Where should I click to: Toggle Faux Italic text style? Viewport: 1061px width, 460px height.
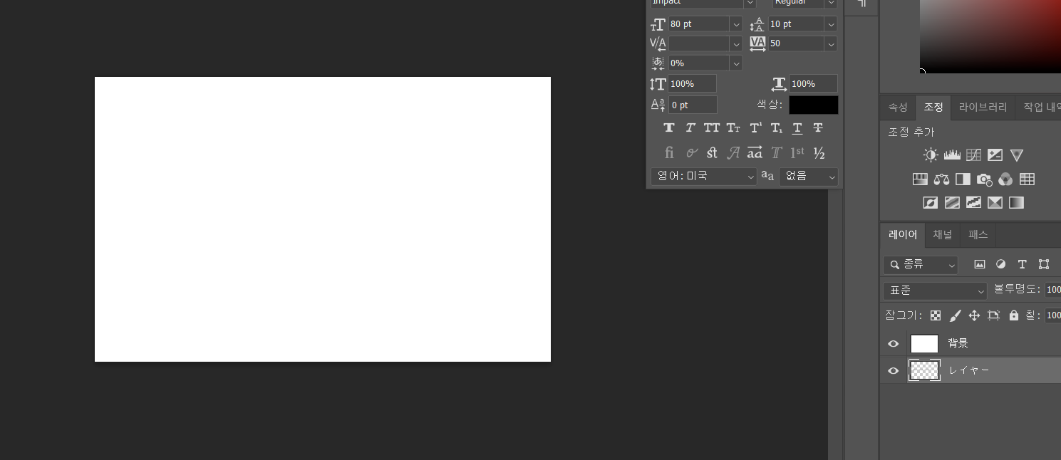click(690, 128)
